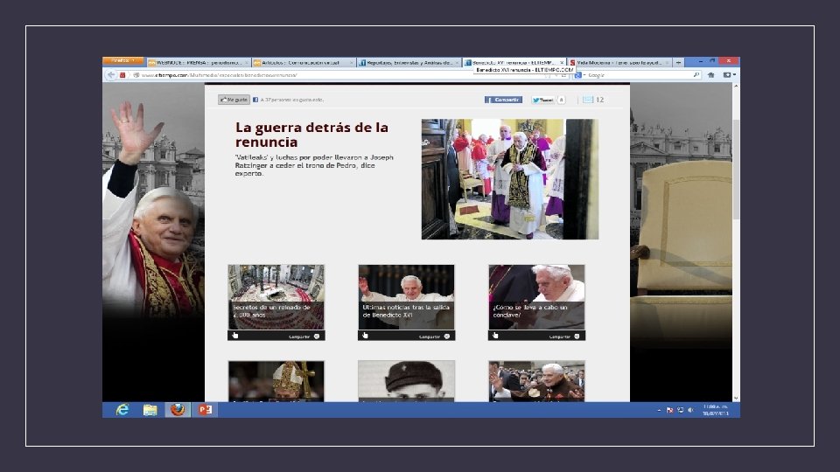Click the search magnifier icon
The image size is (840, 472).
(x=696, y=75)
